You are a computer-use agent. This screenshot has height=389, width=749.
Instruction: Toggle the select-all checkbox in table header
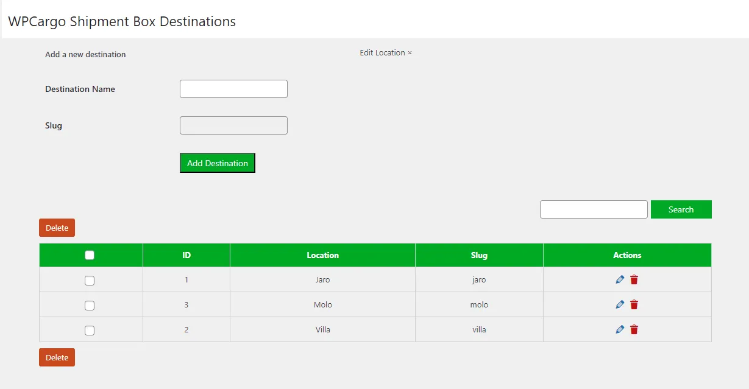(90, 255)
